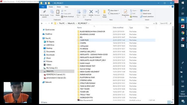Click Invert selection in ribbon

coord(147,17)
